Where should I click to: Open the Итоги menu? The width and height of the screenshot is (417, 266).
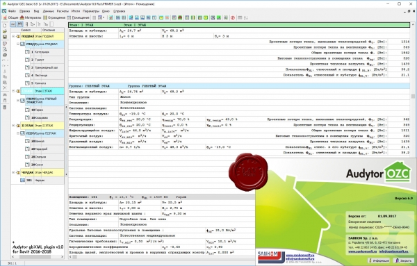76,11
